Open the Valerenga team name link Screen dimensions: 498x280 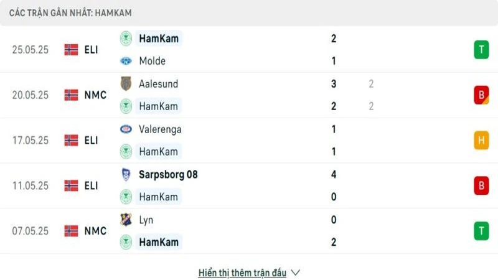[160, 129]
